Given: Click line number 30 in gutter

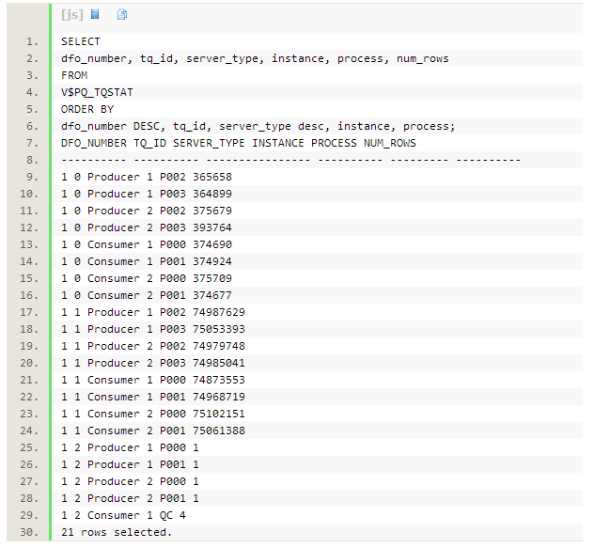Looking at the screenshot, I should click(32, 532).
